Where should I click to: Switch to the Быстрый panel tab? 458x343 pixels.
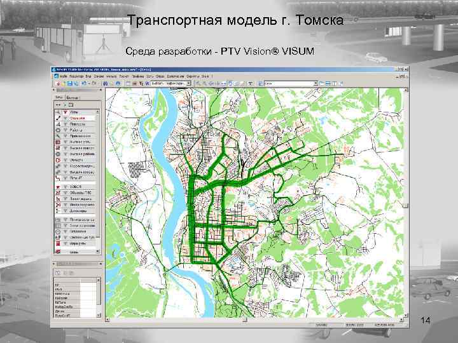(x=73, y=97)
